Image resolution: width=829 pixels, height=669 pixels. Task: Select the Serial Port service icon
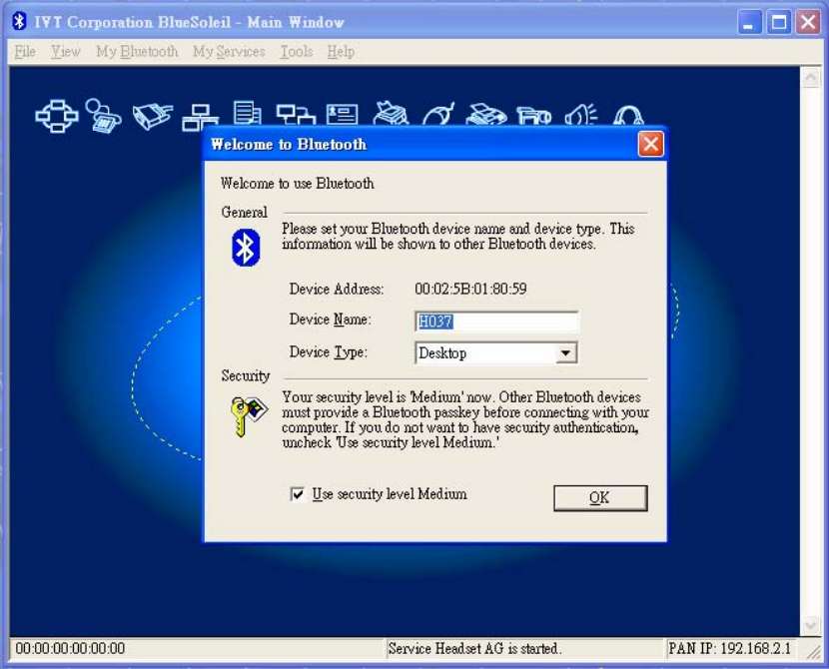coord(152,115)
